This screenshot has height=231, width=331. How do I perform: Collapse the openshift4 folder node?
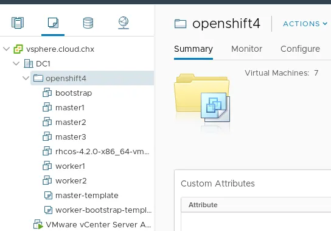(26, 78)
